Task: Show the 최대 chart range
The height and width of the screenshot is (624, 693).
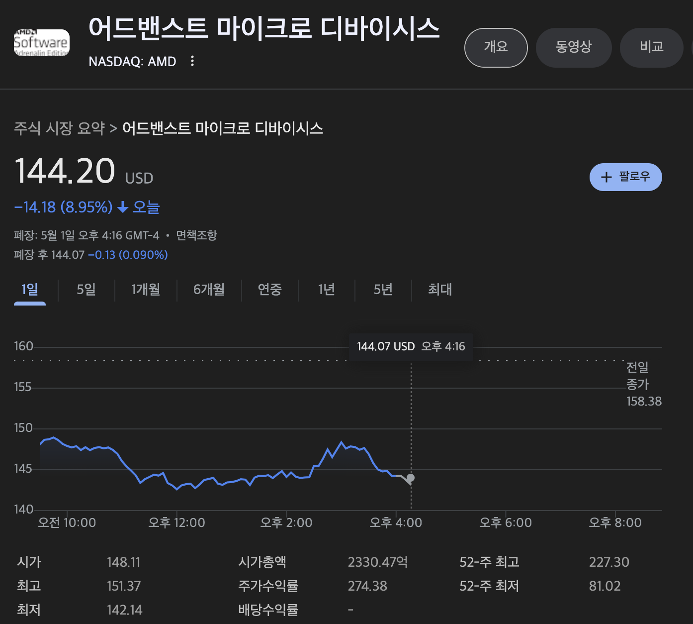Action: 440,290
